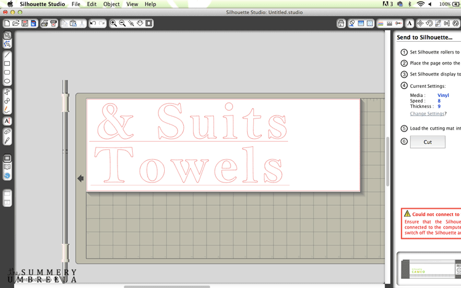Select the Eraser tool
The width and height of the screenshot is (461, 288).
[x=7, y=132]
